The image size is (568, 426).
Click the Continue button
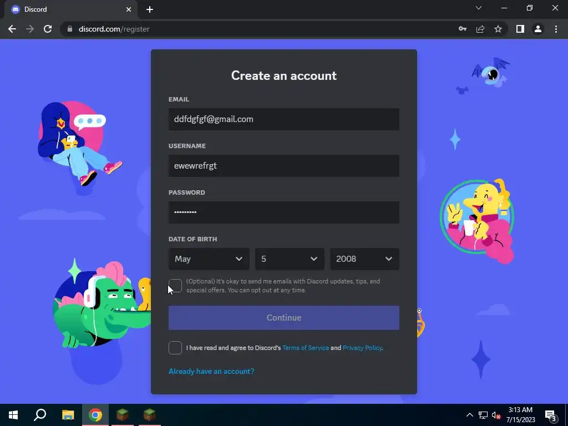(283, 318)
